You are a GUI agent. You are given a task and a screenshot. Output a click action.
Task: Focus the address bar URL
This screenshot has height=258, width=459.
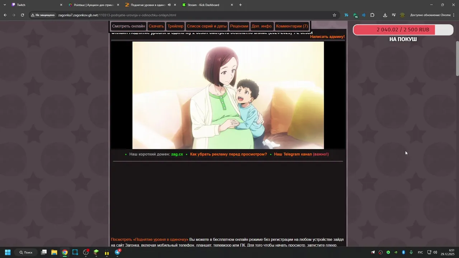(x=117, y=15)
